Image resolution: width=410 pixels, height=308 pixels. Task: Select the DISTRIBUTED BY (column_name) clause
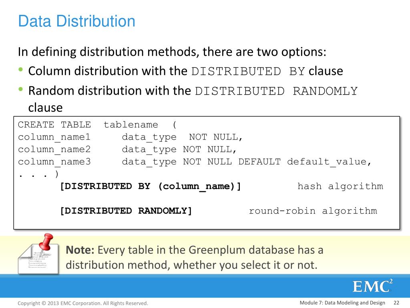(x=151, y=186)
